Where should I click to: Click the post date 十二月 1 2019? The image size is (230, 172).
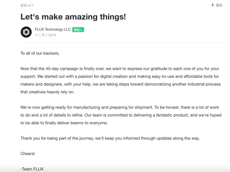45,35
